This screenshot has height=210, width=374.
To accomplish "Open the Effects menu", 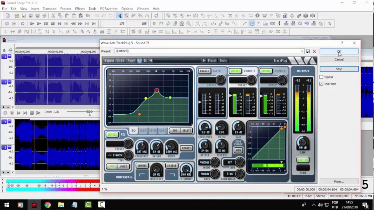I will [x=80, y=9].
